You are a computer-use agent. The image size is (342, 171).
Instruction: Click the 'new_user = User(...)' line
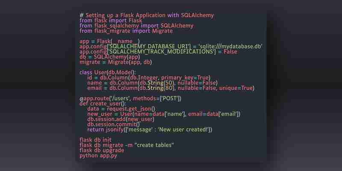coord(164,114)
